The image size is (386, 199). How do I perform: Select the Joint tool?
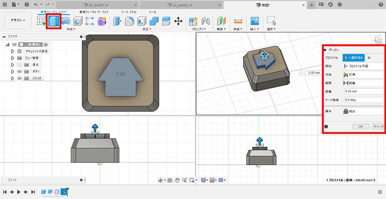(205, 21)
